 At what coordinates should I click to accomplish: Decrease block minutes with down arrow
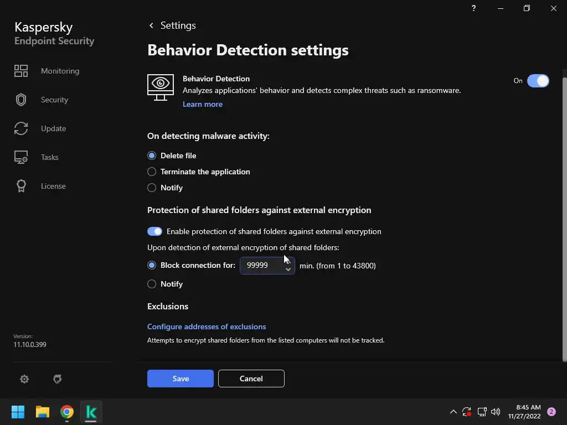pyautogui.click(x=288, y=269)
